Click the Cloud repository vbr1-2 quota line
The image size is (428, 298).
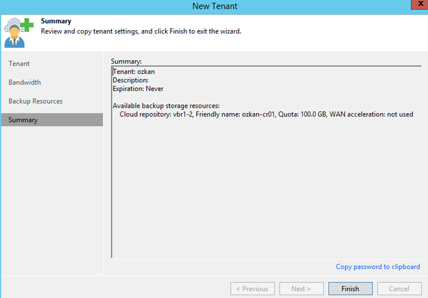point(266,114)
